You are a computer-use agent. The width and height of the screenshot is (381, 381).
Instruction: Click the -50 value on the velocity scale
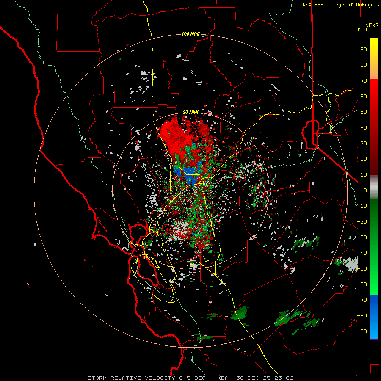pos(362,269)
